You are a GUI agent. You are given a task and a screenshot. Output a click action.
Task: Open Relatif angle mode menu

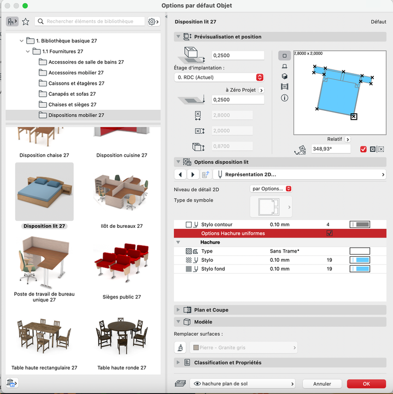click(348, 139)
